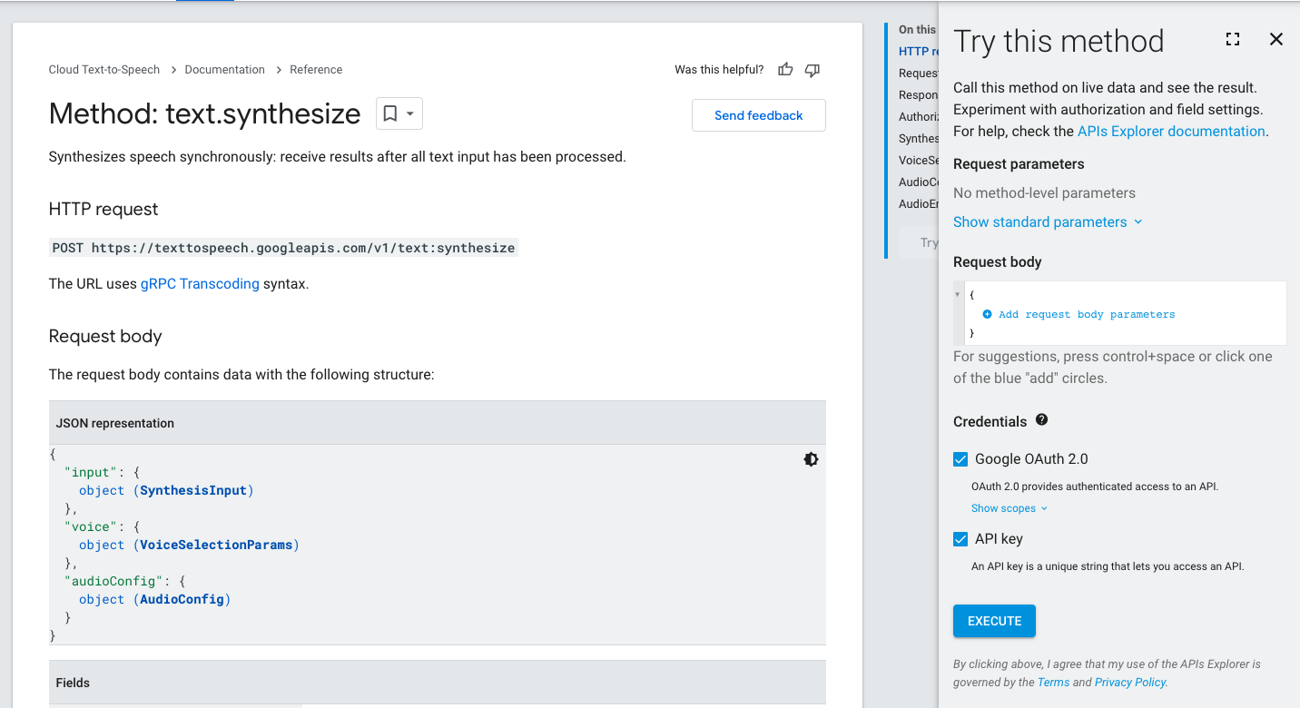
Task: Open the bookmark dropdown next to method title
Action: (x=399, y=113)
